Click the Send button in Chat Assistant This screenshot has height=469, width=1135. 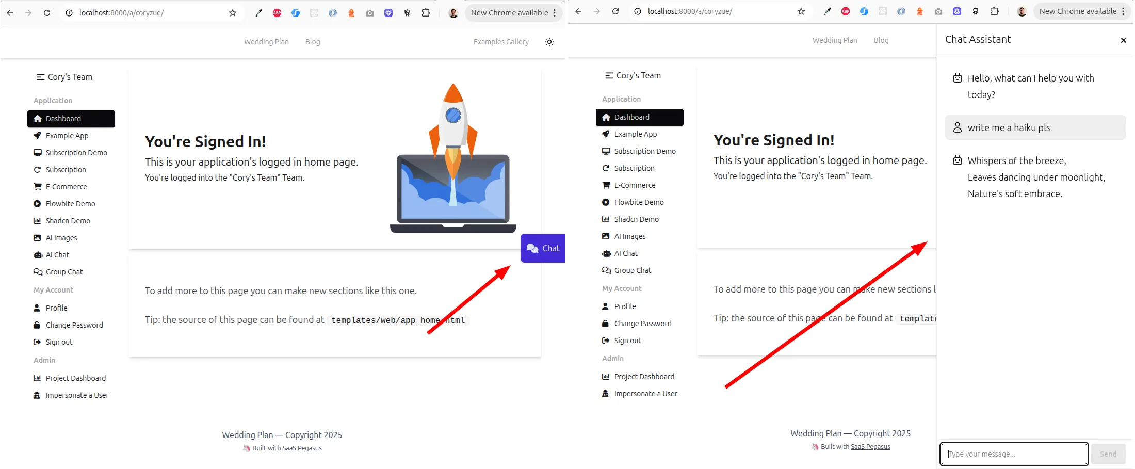[1108, 454]
